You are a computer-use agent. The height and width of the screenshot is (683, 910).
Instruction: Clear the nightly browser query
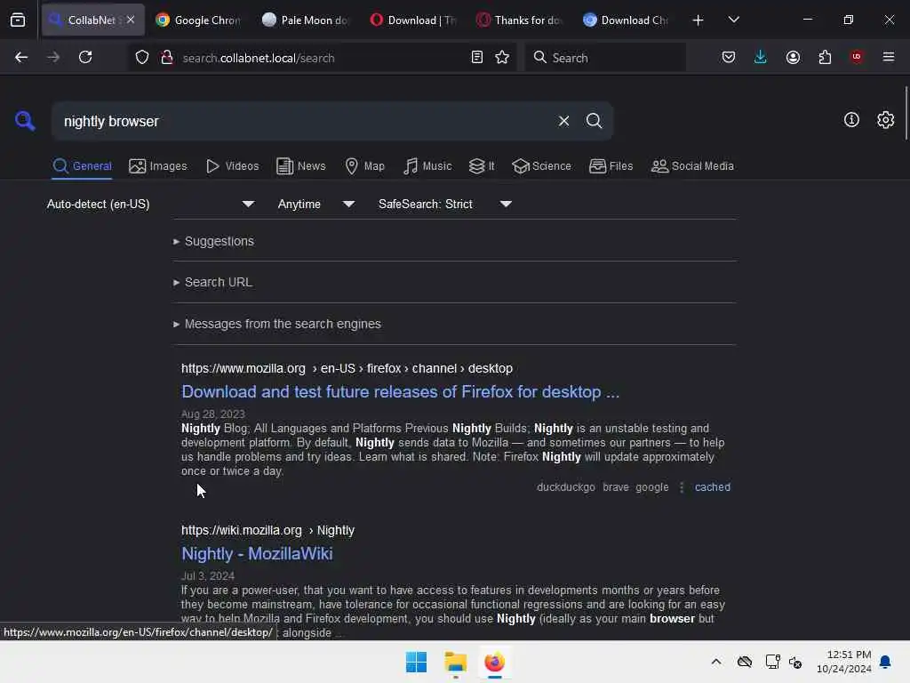[x=563, y=121]
